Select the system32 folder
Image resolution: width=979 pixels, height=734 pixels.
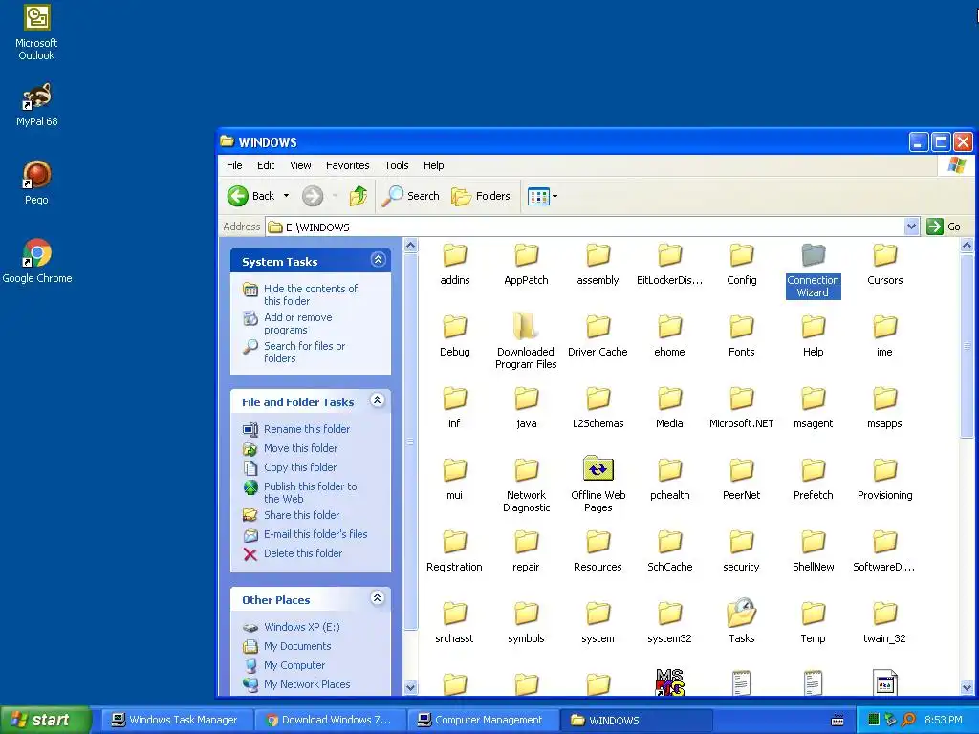[x=669, y=623]
